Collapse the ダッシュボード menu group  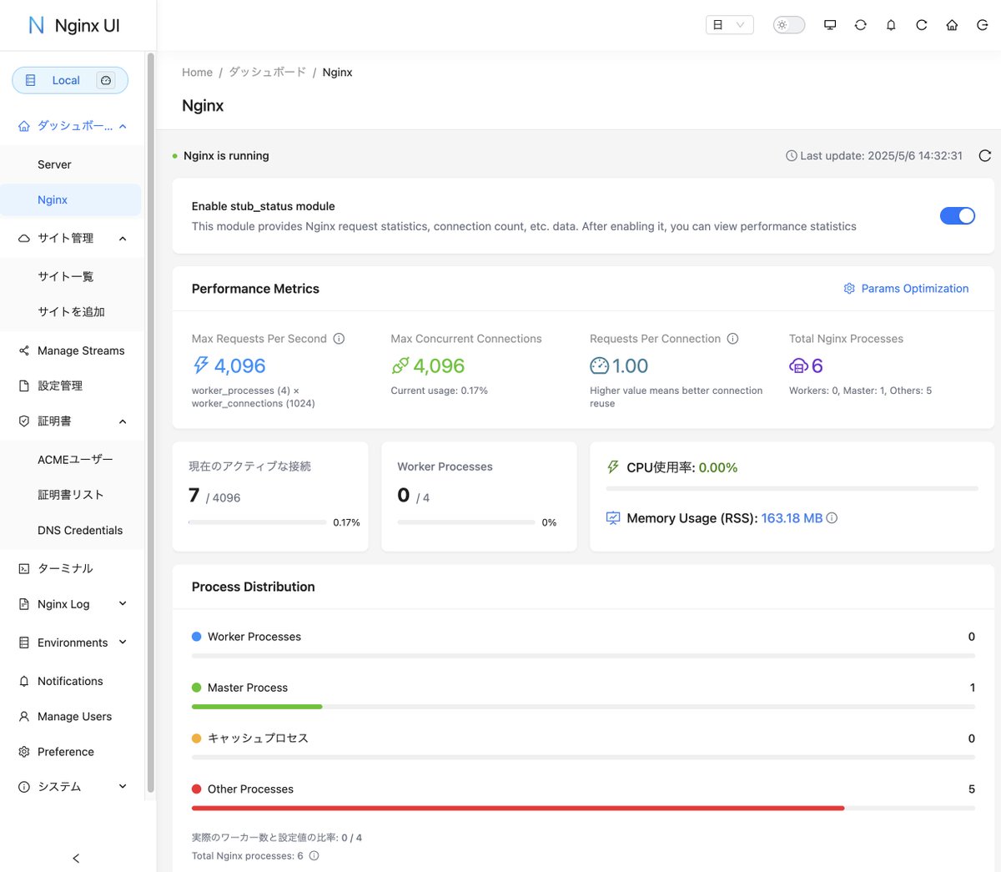click(73, 126)
